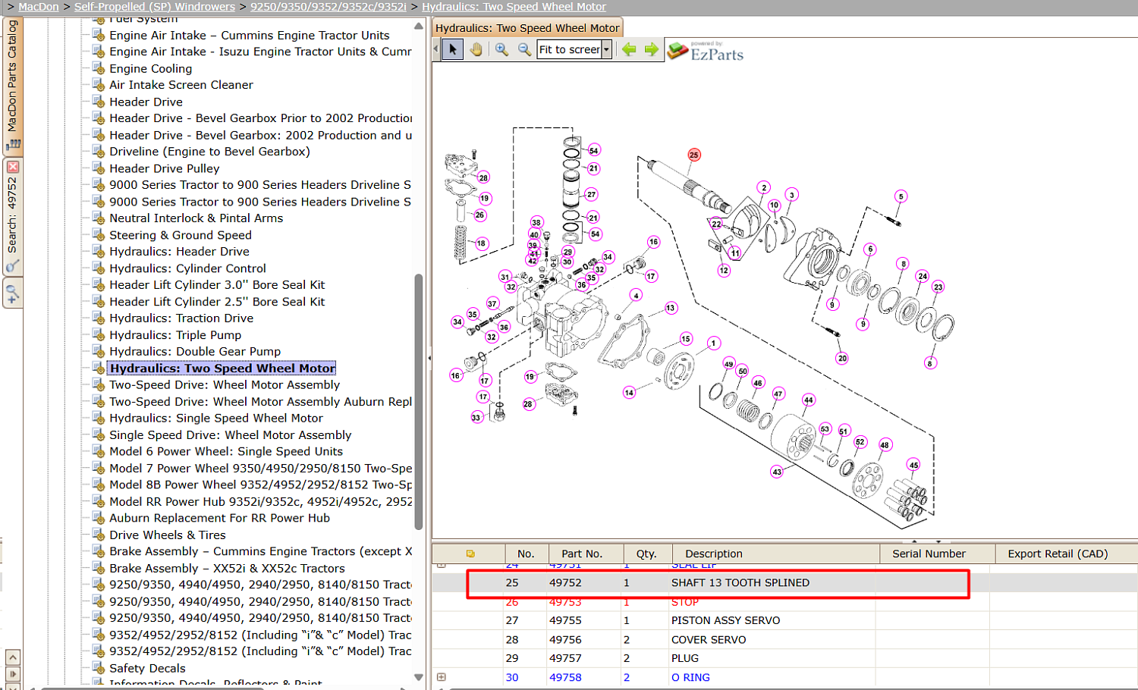Click the Auburn Replacement For RR Power Hub icon
The height and width of the screenshot is (690, 1138).
98,518
